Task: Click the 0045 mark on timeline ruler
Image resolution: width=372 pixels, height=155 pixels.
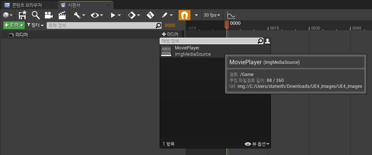Action: 356,28
